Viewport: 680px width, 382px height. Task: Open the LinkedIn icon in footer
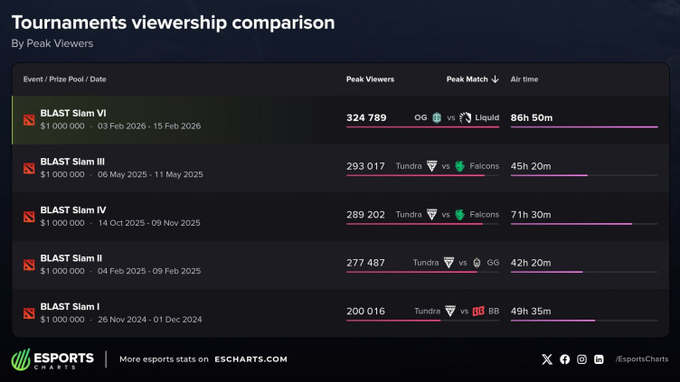point(599,359)
